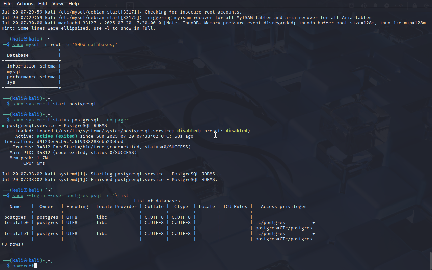Click the terminal's vertical scrollbar thumb
Screen dimensions: 432x270
(430, 261)
